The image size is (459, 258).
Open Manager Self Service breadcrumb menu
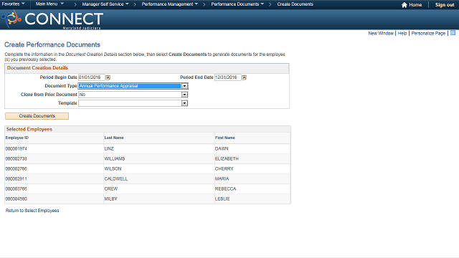point(105,4)
